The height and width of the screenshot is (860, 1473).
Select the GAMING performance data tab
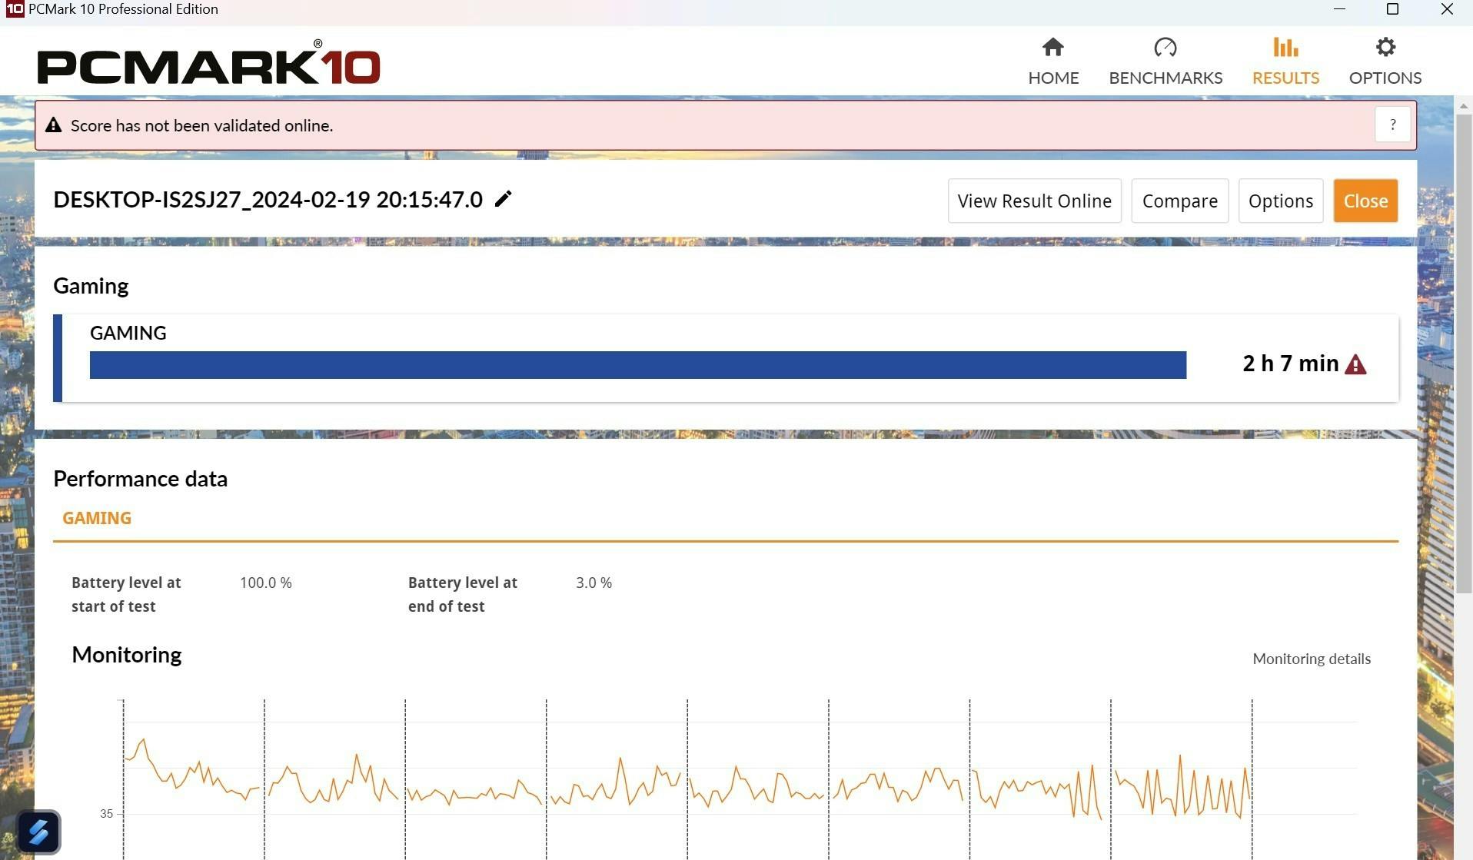click(97, 518)
